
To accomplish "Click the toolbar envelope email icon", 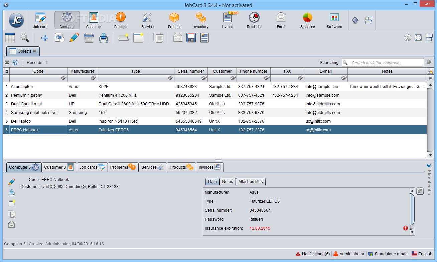I will (x=178, y=38).
